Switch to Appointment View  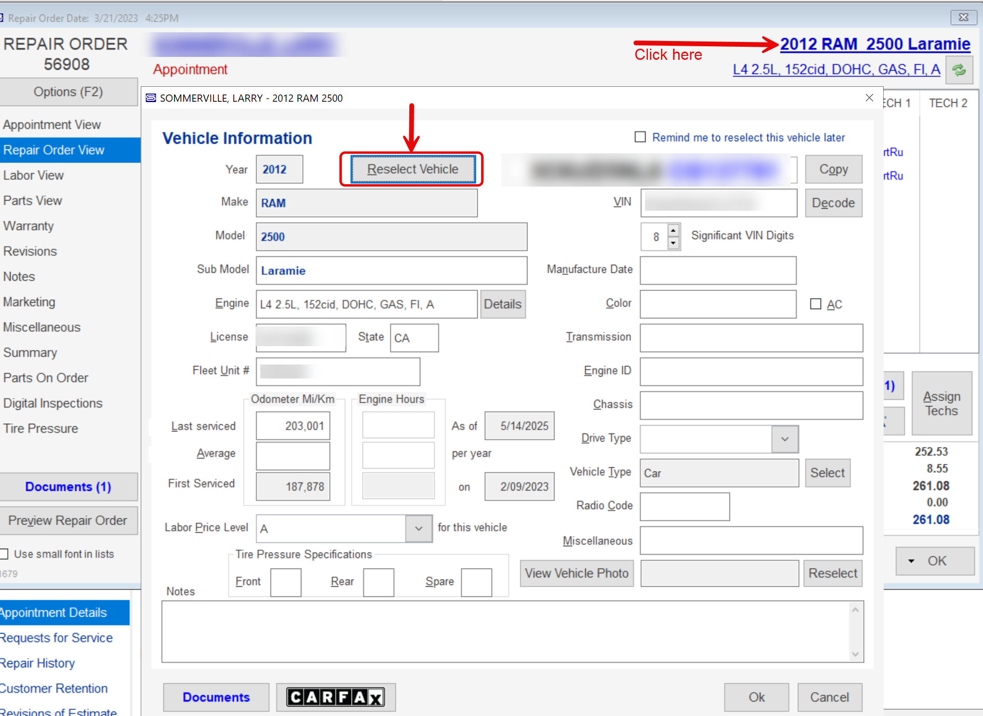(x=52, y=124)
